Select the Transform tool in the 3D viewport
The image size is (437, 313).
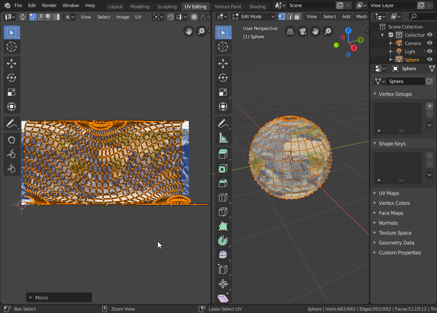(x=223, y=107)
